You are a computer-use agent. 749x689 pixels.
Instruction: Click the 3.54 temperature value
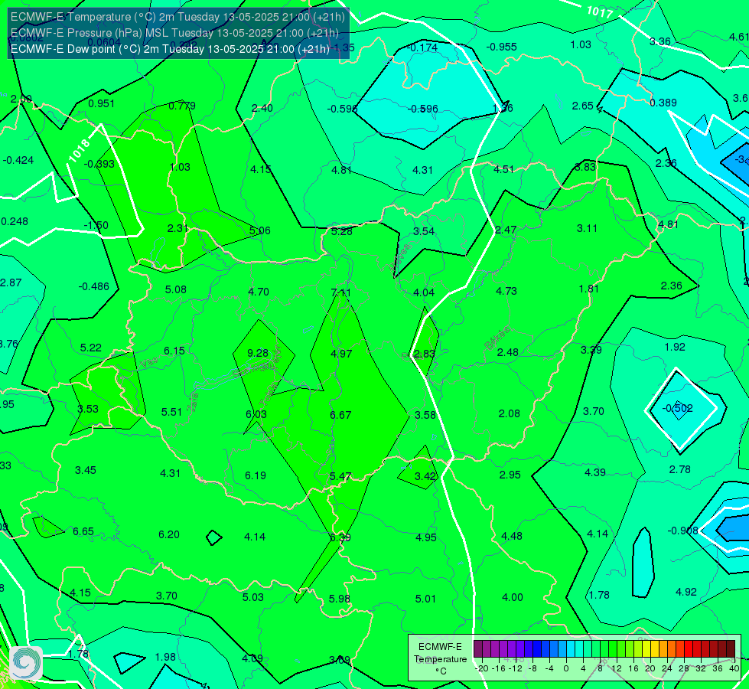tap(424, 231)
